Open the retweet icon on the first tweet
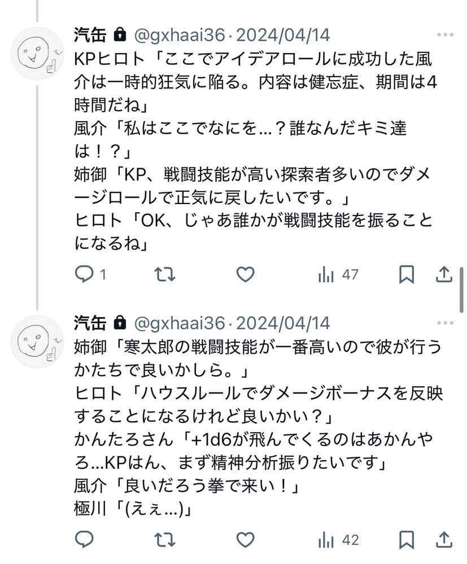The height and width of the screenshot is (564, 467). (163, 275)
